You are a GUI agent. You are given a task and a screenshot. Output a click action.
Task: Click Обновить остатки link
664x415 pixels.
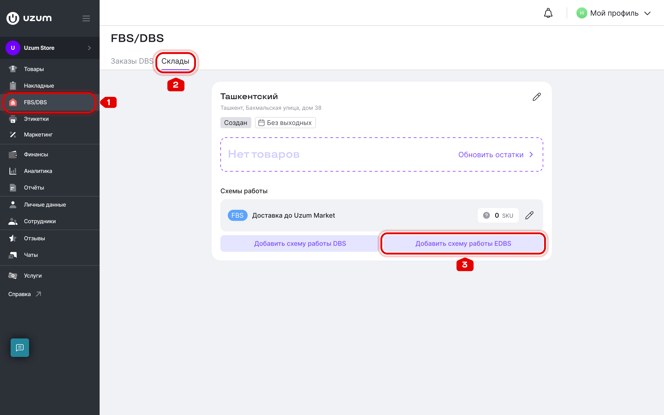point(496,155)
